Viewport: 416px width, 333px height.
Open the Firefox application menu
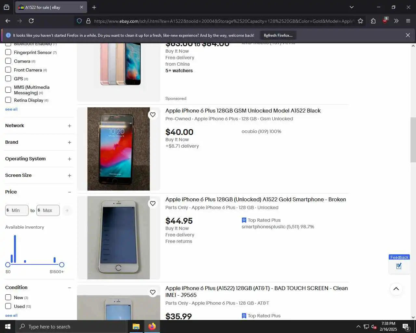click(x=408, y=21)
